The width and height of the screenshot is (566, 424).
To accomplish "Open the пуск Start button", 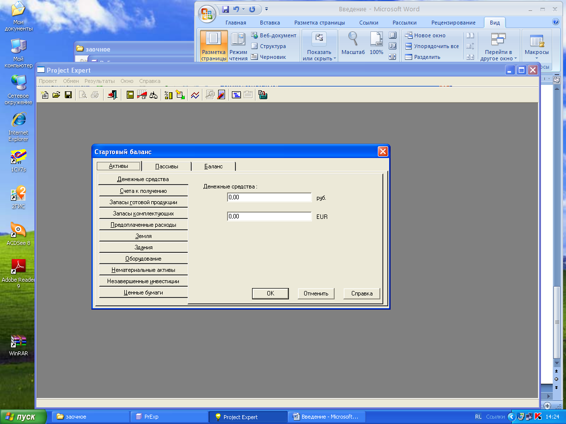I will 23,417.
